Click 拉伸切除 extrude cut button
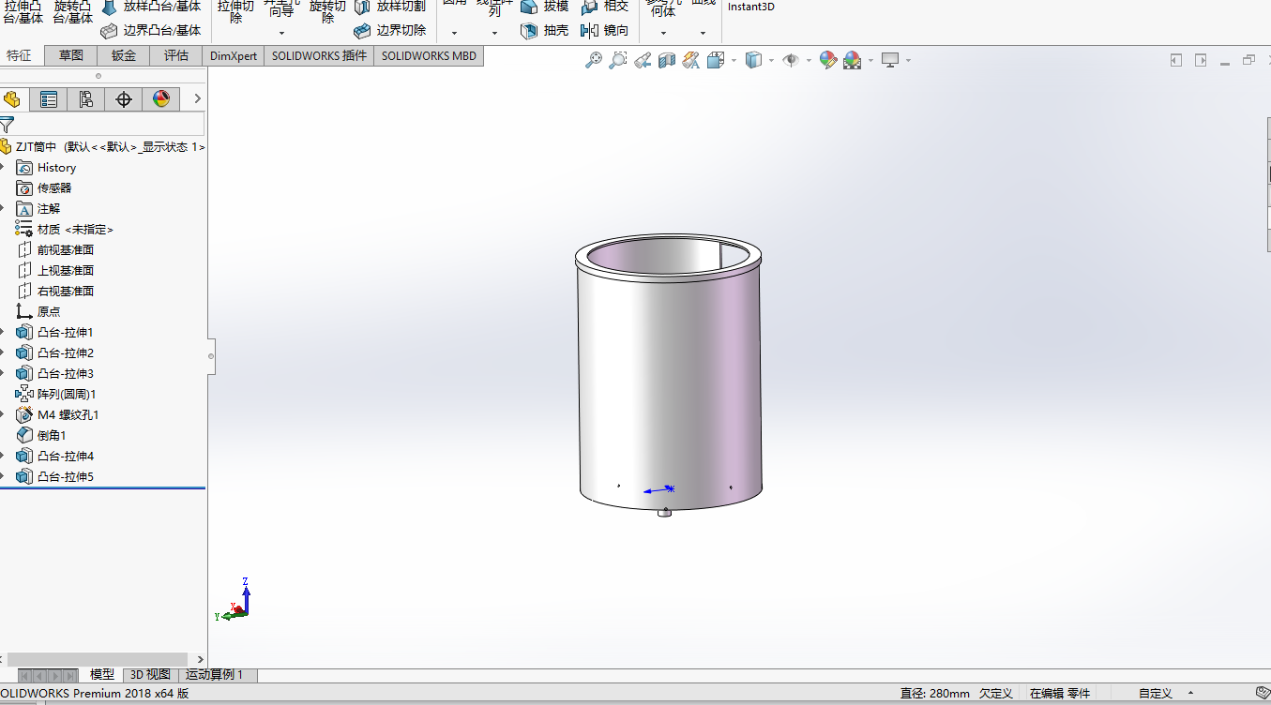Screen dimensions: 1271x705 click(x=235, y=11)
